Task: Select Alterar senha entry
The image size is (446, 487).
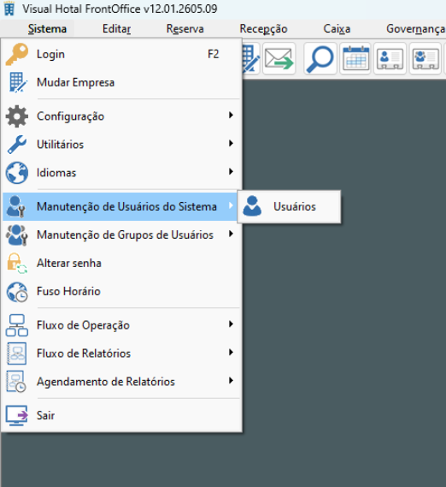Action: click(x=122, y=264)
